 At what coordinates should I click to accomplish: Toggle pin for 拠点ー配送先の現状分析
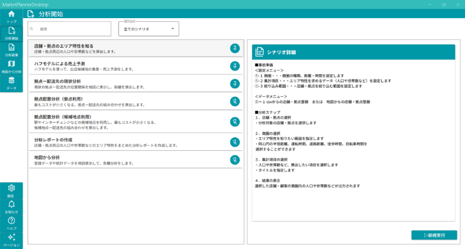235,84
